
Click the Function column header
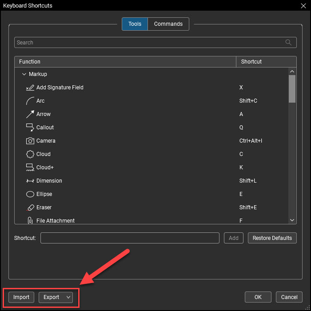coord(125,62)
